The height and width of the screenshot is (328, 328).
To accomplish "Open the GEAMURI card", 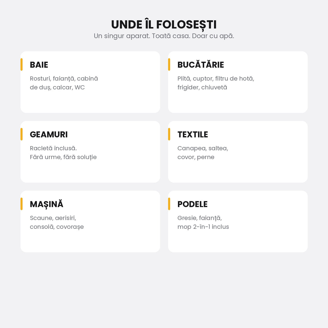I will pos(90,152).
